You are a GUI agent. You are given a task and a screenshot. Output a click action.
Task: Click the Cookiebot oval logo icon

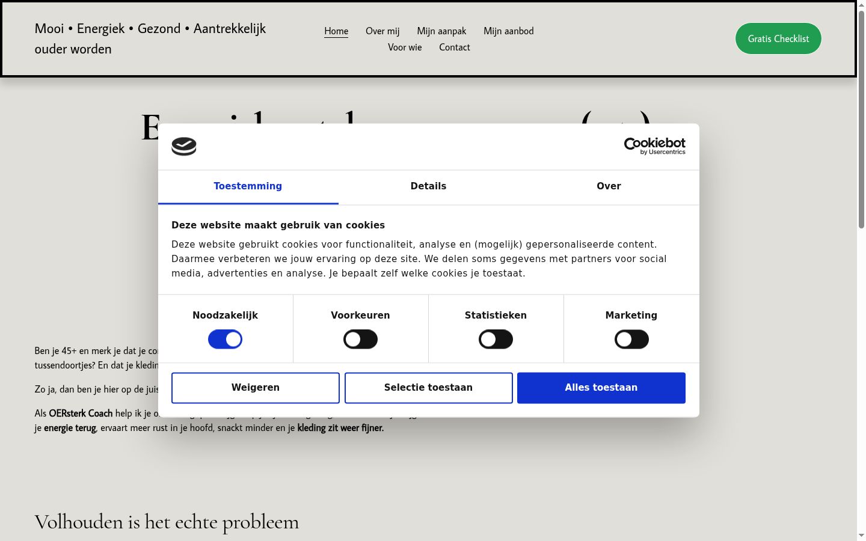(x=184, y=147)
